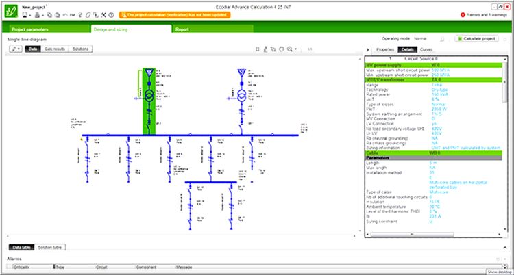
Task: Select the Data view button
Action: tap(33, 49)
